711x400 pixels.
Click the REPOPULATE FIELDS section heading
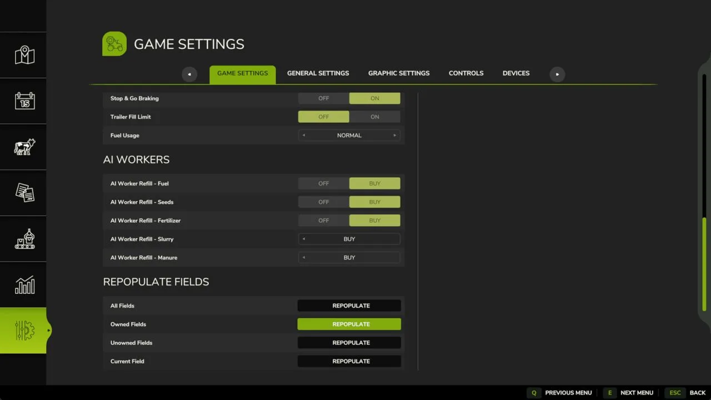coord(156,282)
